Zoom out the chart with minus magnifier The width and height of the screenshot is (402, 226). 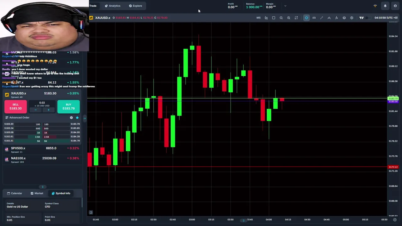(281, 18)
